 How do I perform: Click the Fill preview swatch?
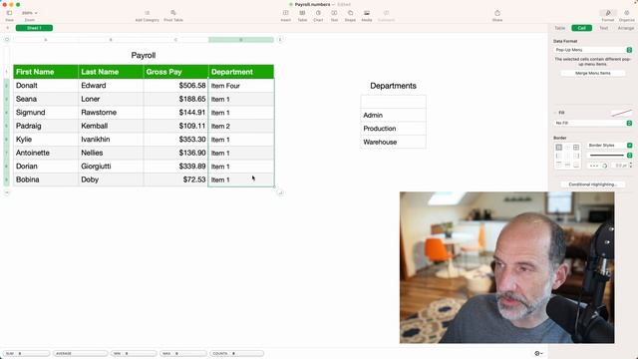tap(621, 113)
